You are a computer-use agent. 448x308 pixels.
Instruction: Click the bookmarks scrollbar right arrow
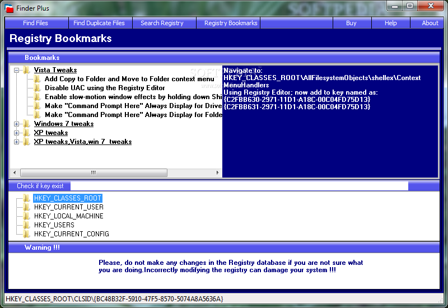(217, 172)
